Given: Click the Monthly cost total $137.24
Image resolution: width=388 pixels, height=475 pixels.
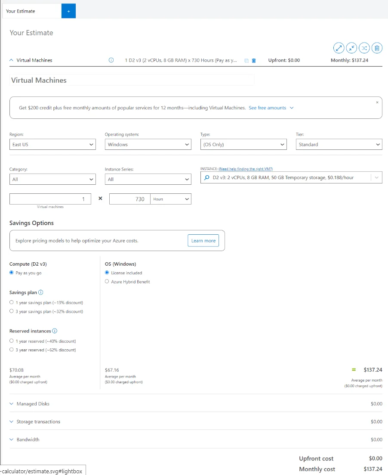Looking at the screenshot, I should (x=373, y=469).
